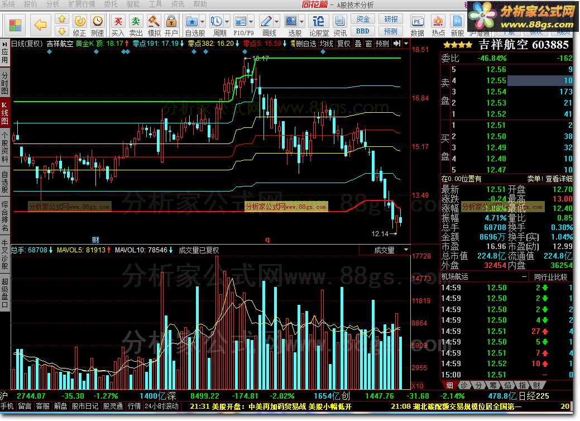Open the 个股资料 sidebar tab
The width and height of the screenshot is (580, 421).
pyautogui.click(x=5, y=147)
